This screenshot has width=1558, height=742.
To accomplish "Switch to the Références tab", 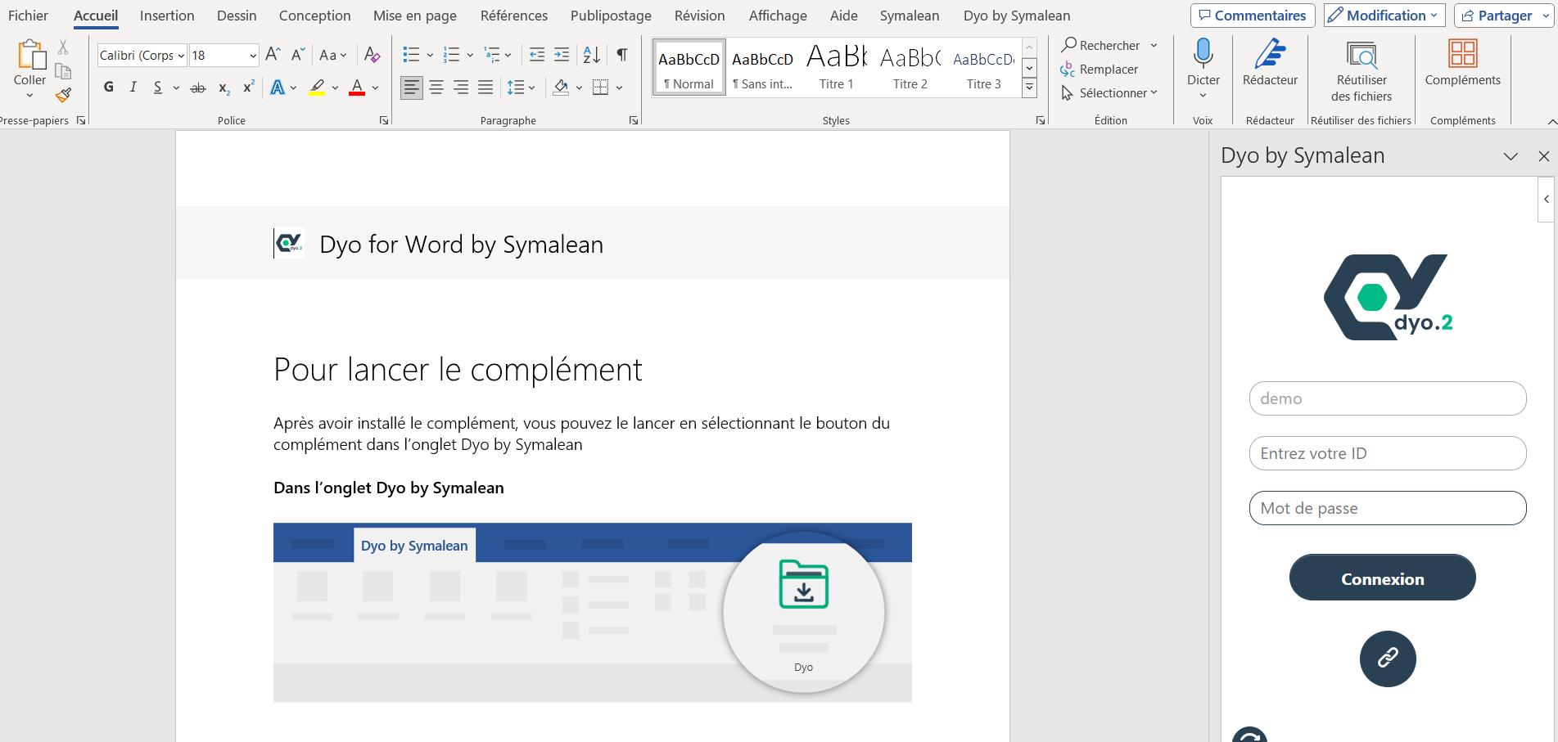I will (x=514, y=16).
